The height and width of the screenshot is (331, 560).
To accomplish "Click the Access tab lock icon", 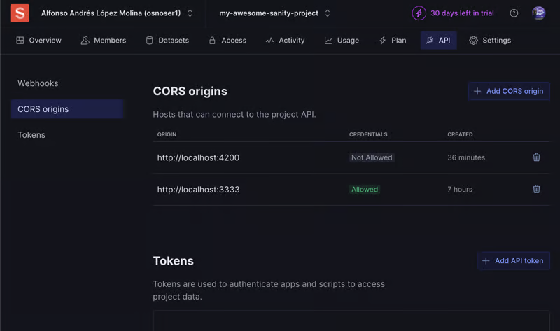I will tap(212, 41).
